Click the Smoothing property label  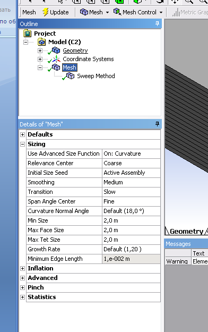click(41, 182)
